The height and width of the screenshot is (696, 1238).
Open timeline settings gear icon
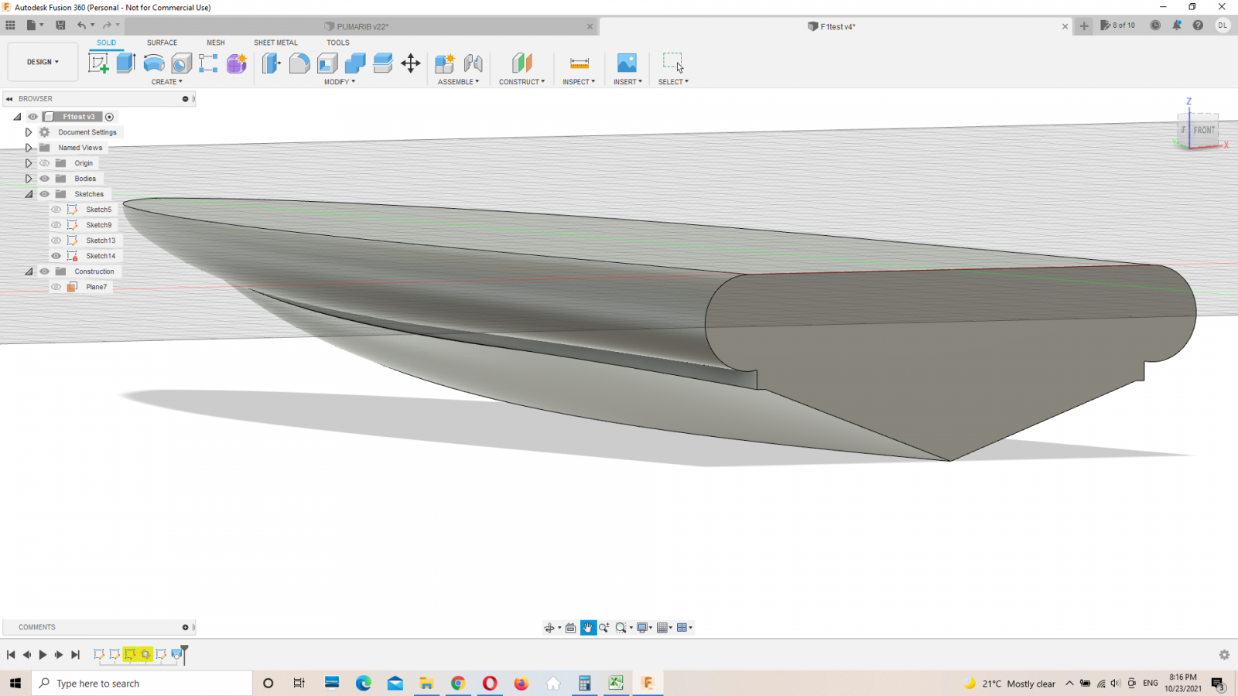(x=1224, y=655)
